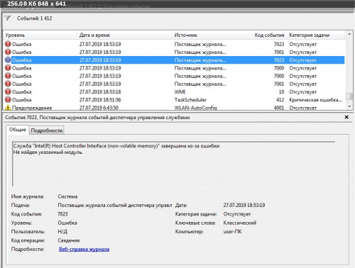Click event code 10 cell
The image size is (355, 268).
[x=281, y=91]
